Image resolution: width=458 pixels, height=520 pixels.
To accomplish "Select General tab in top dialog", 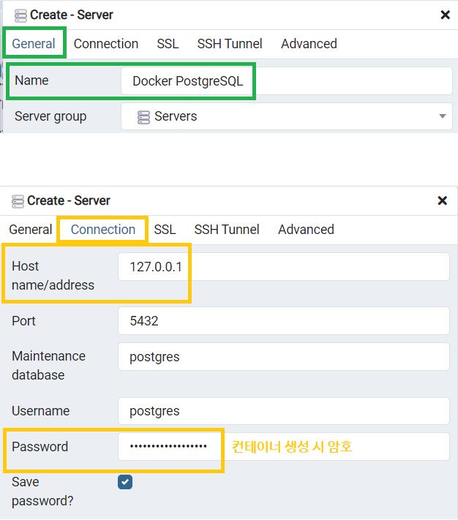I will pos(34,44).
